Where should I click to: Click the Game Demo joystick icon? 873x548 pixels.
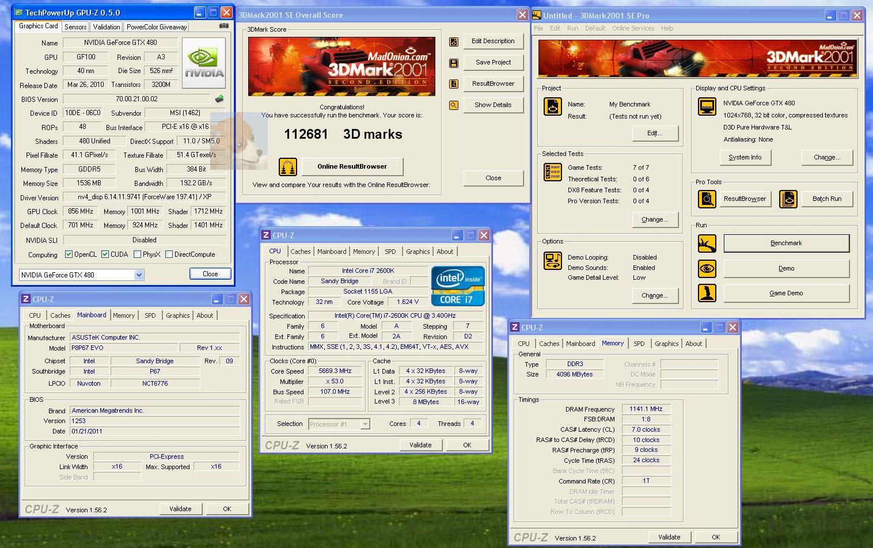707,293
